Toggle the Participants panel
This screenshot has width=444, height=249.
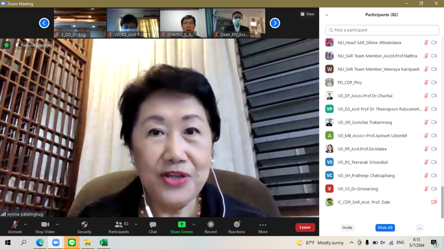tap(118, 227)
